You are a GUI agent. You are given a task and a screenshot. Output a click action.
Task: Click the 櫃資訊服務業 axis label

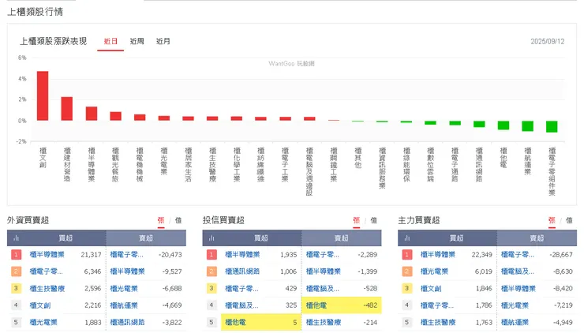click(x=382, y=168)
